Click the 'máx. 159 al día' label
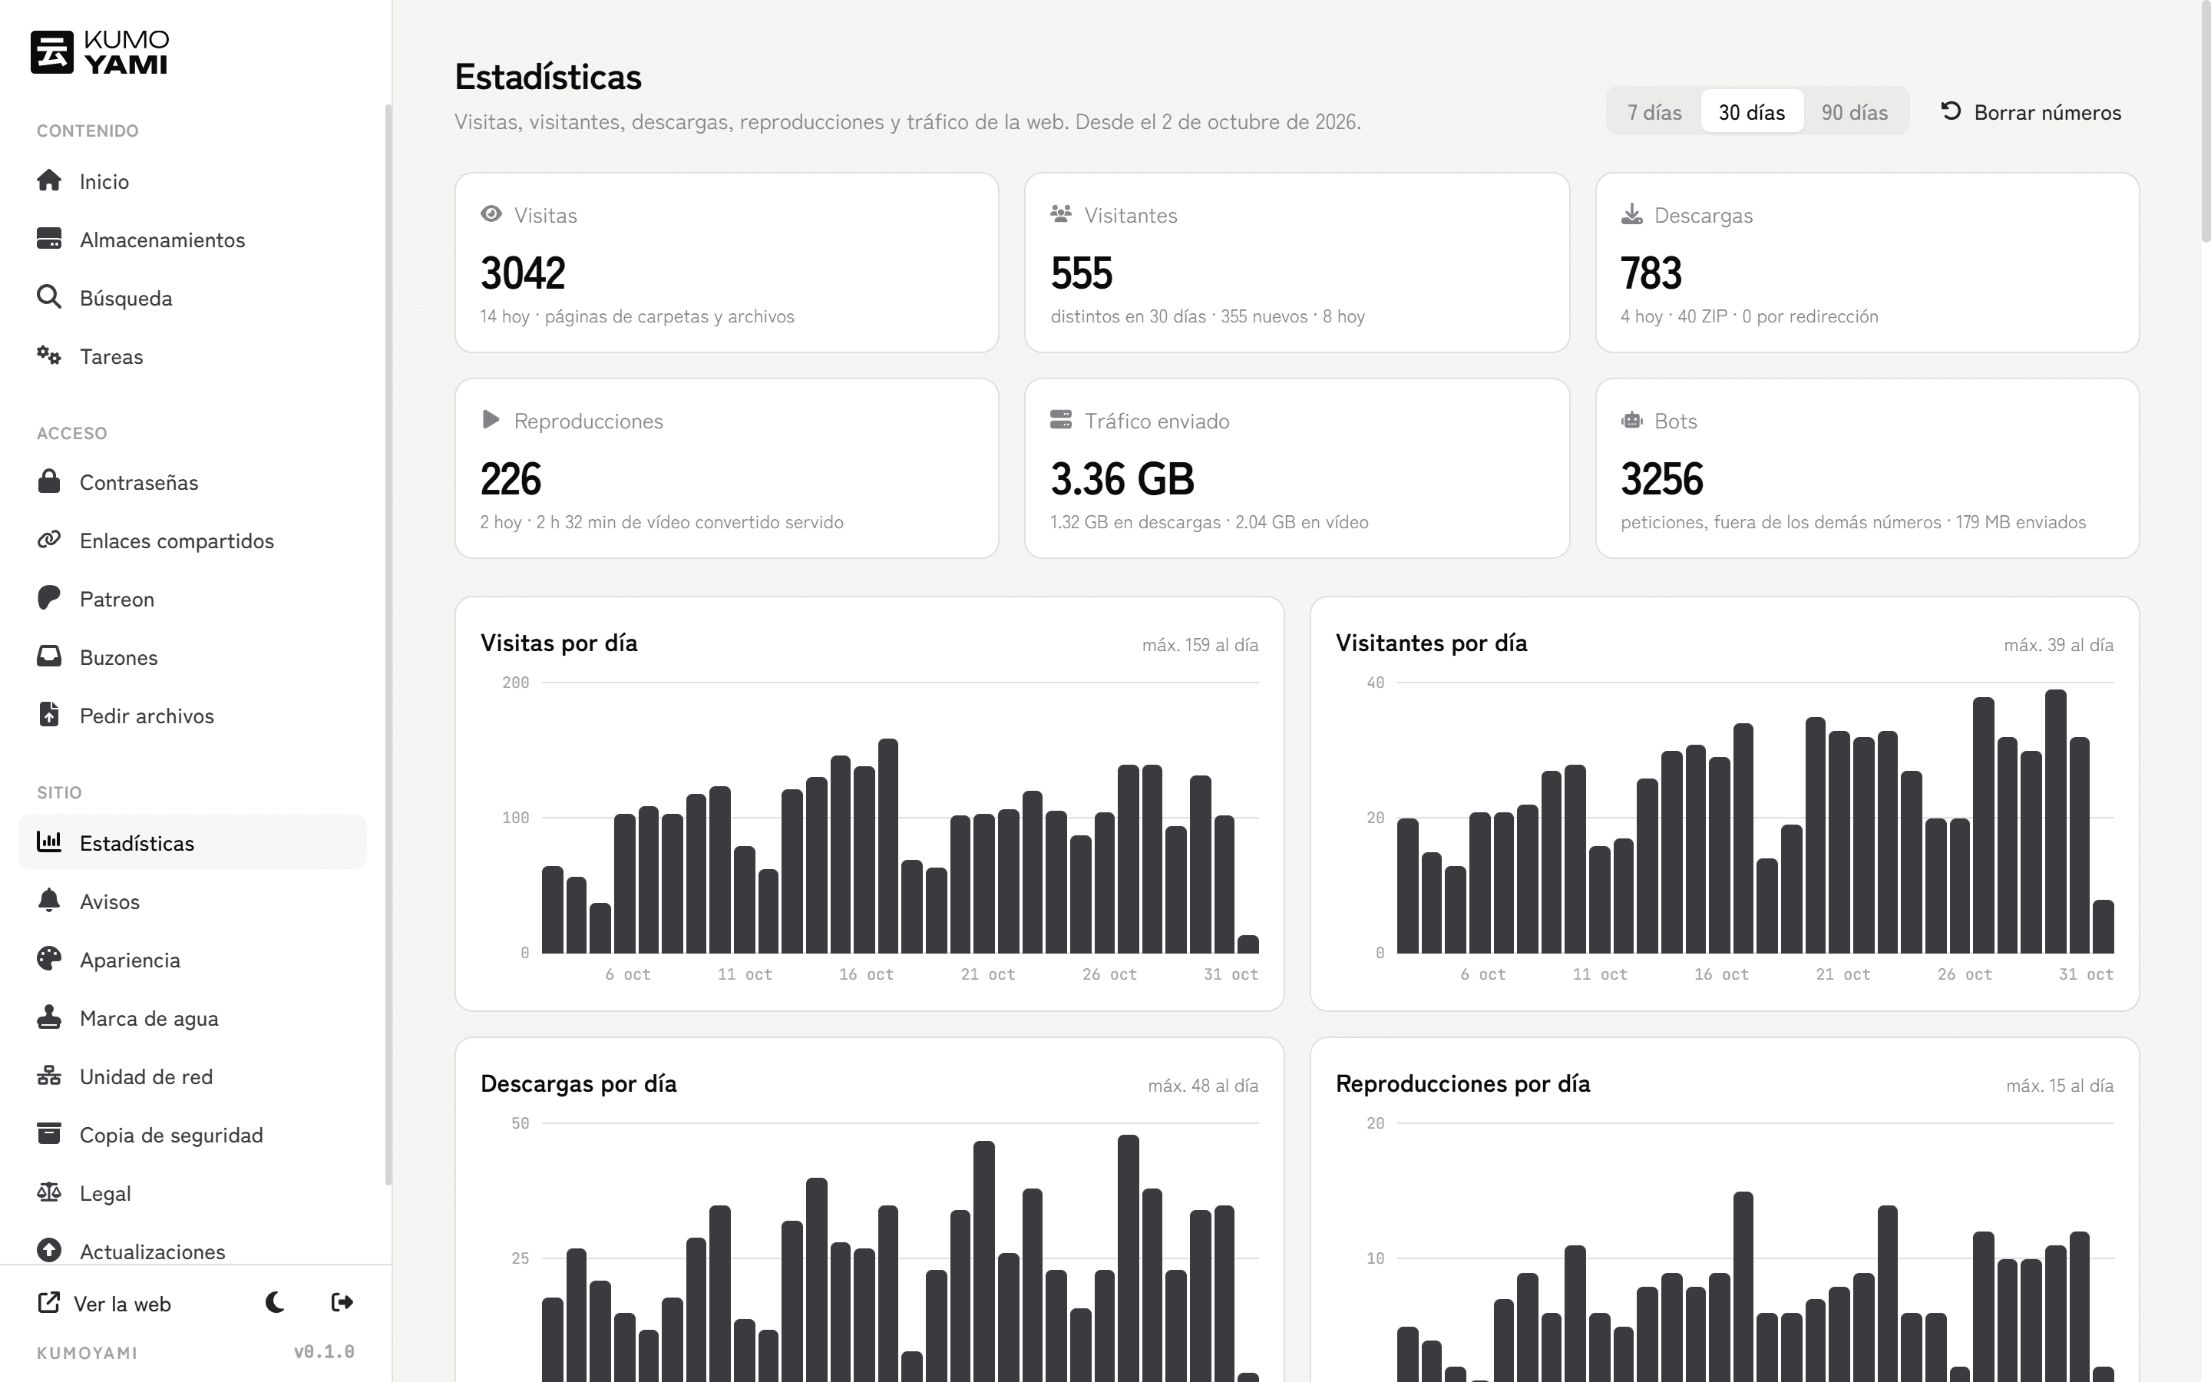The height and width of the screenshot is (1382, 2211). pyautogui.click(x=1200, y=644)
